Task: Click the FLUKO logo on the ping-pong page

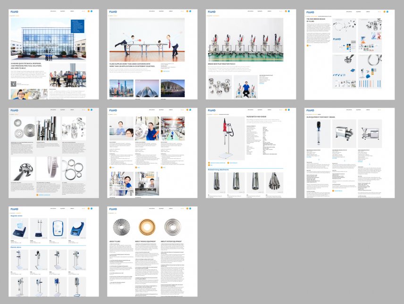Action: pos(113,11)
